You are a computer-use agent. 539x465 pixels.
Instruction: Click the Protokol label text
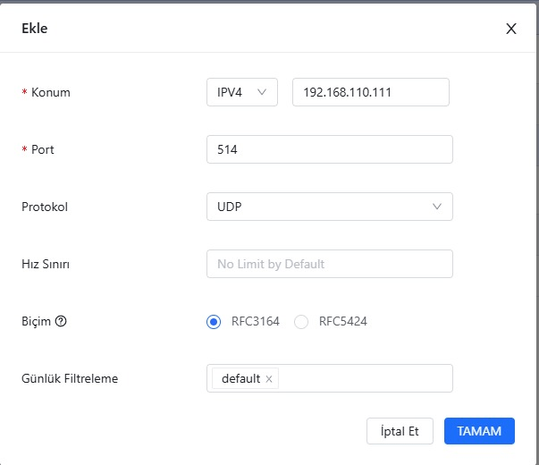pyautogui.click(x=45, y=207)
